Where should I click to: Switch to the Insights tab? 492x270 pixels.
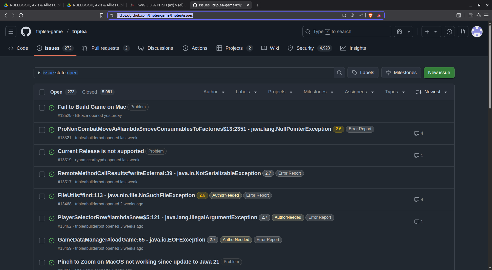click(x=353, y=48)
